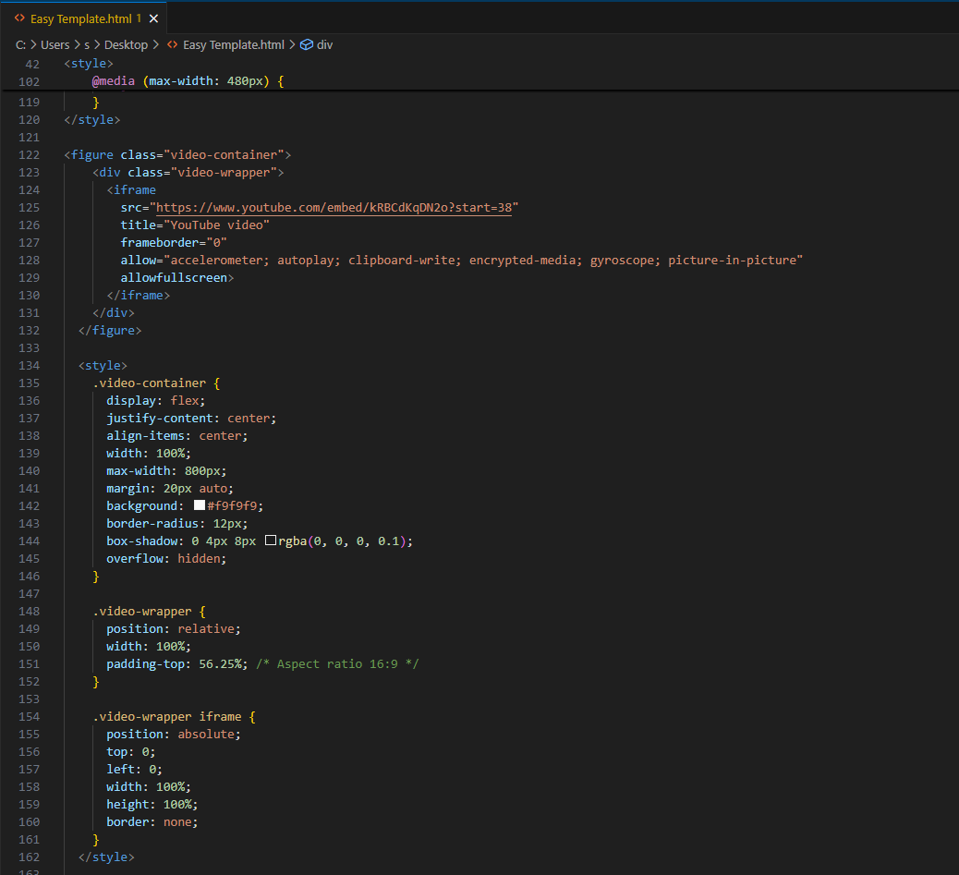Click the HTML file icon in the breadcrumb

(172, 44)
